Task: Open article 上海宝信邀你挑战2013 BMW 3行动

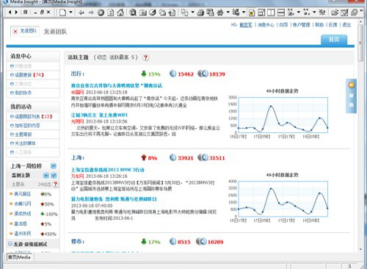Action: point(108,170)
